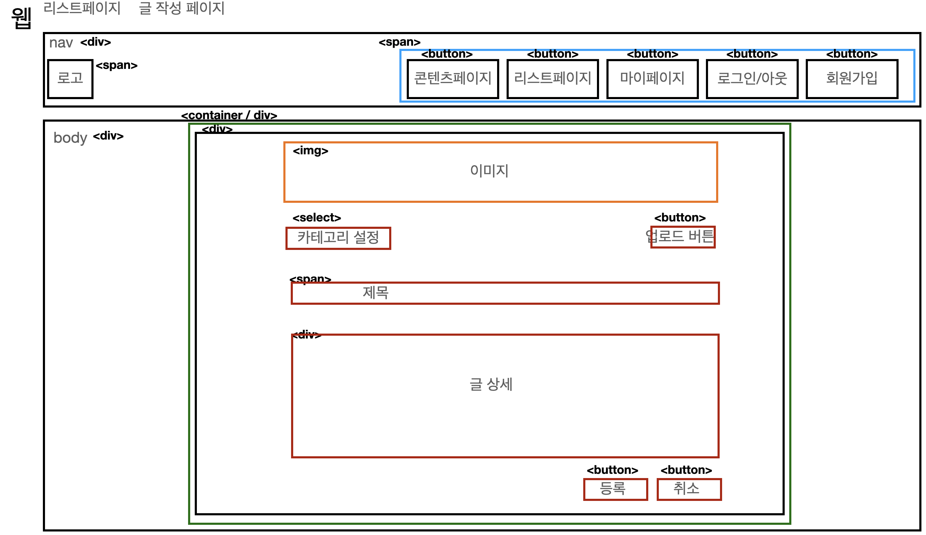
Task: Select the <img> tag label
Action: [x=310, y=151]
